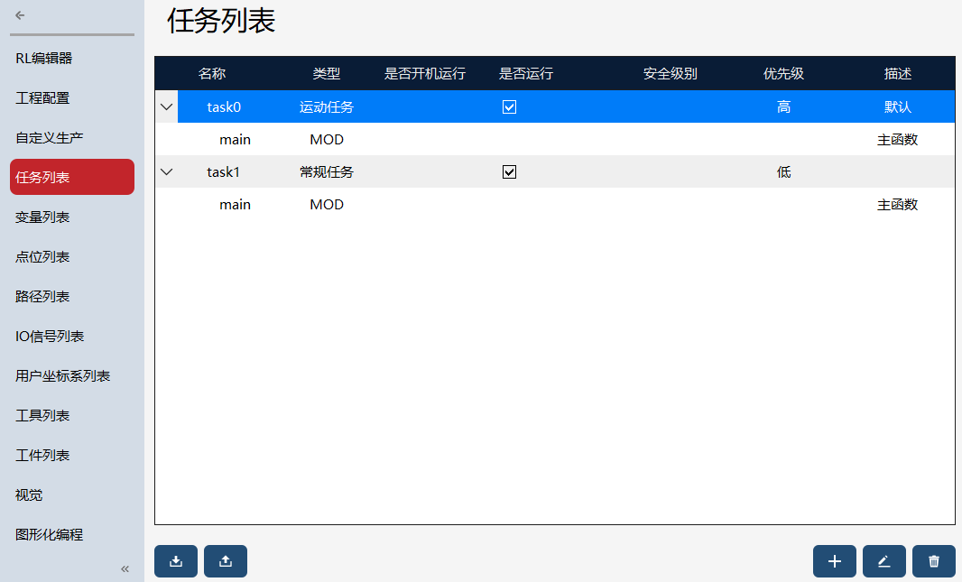Open 点位列表 menu item

pos(72,257)
